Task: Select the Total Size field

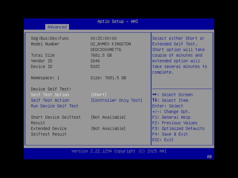Action: coord(43,55)
